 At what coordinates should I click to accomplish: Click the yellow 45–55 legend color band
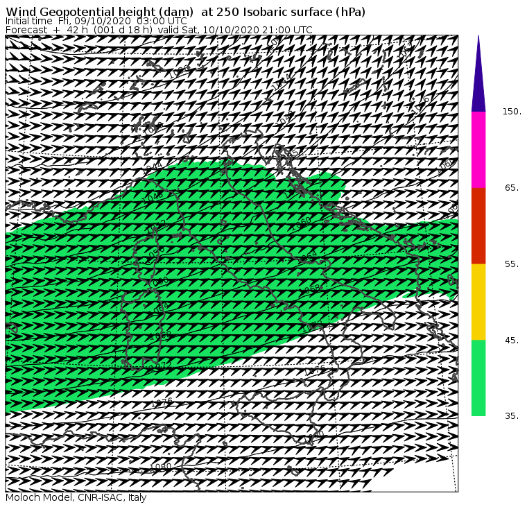click(478, 302)
